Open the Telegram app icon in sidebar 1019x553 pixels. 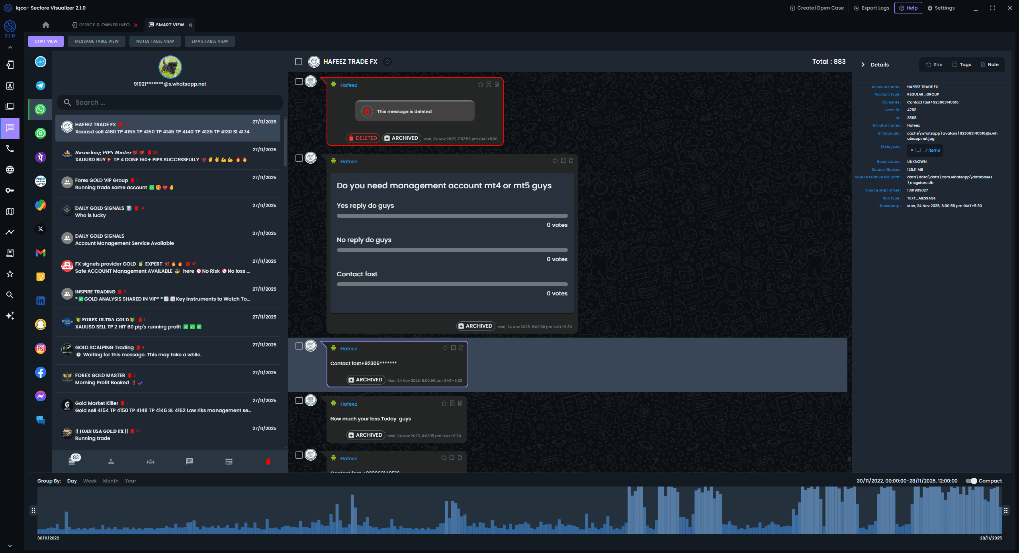point(41,86)
